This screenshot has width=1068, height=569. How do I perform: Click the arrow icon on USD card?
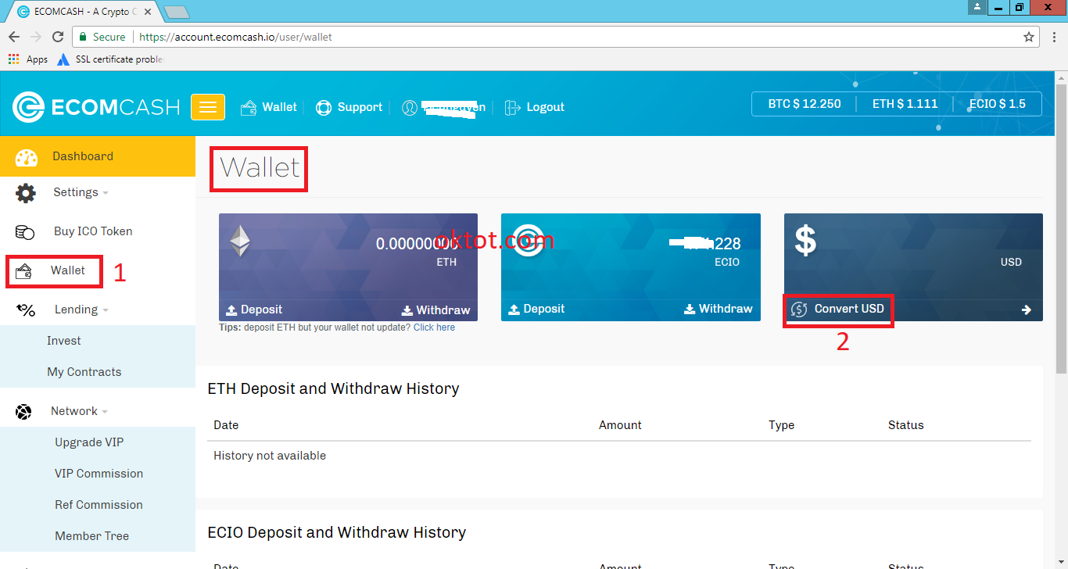point(1026,310)
